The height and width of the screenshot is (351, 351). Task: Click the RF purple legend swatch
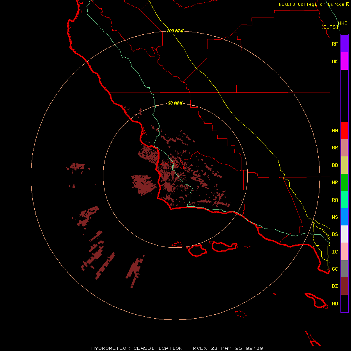point(344,44)
